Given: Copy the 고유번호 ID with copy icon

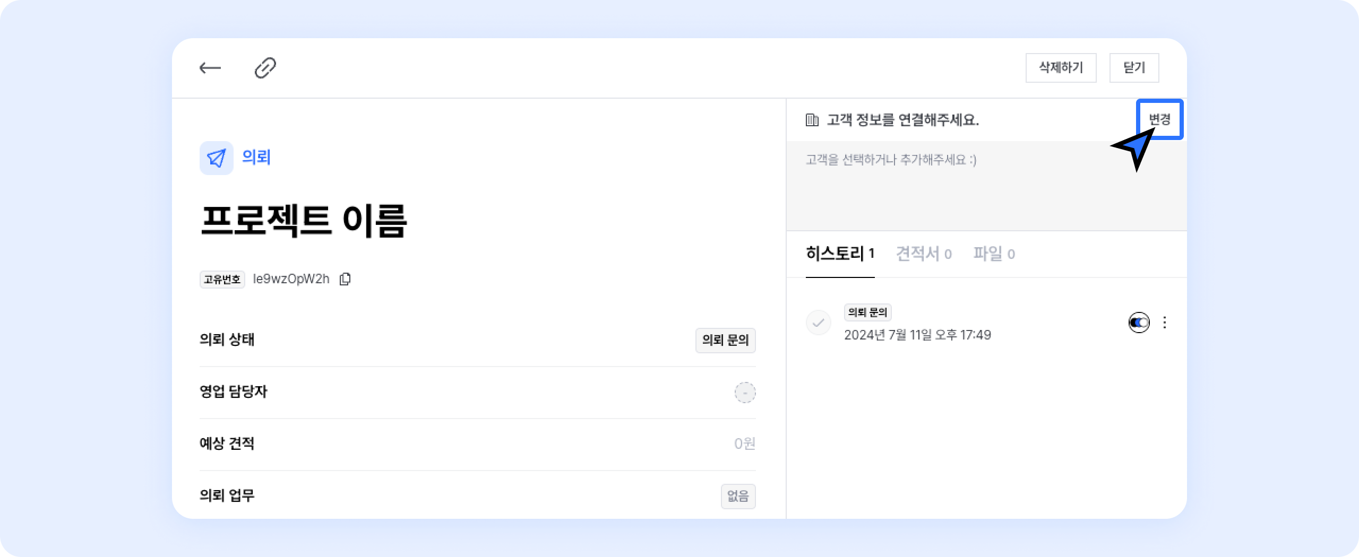Looking at the screenshot, I should [345, 279].
